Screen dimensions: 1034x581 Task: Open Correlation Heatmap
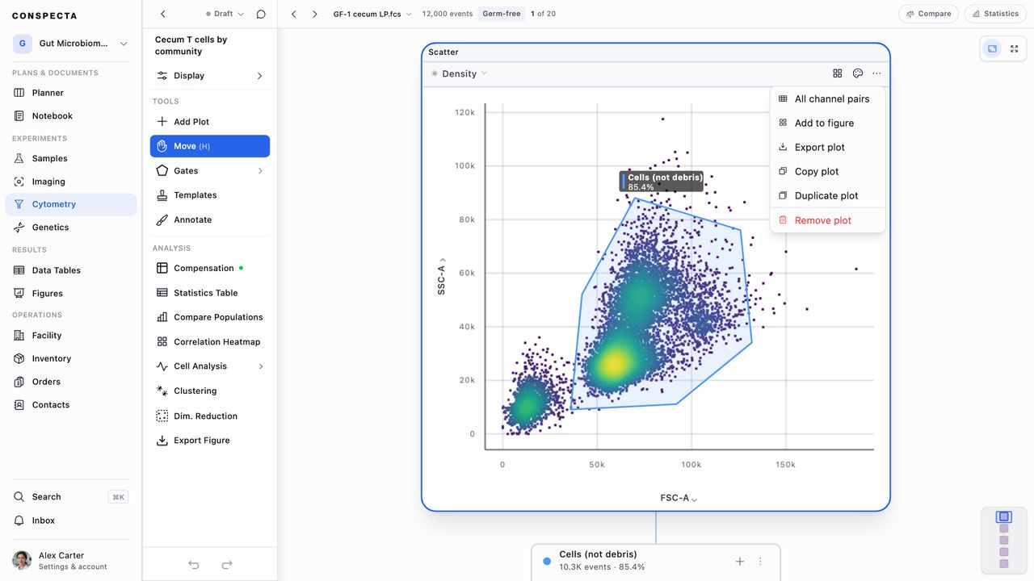click(210, 341)
